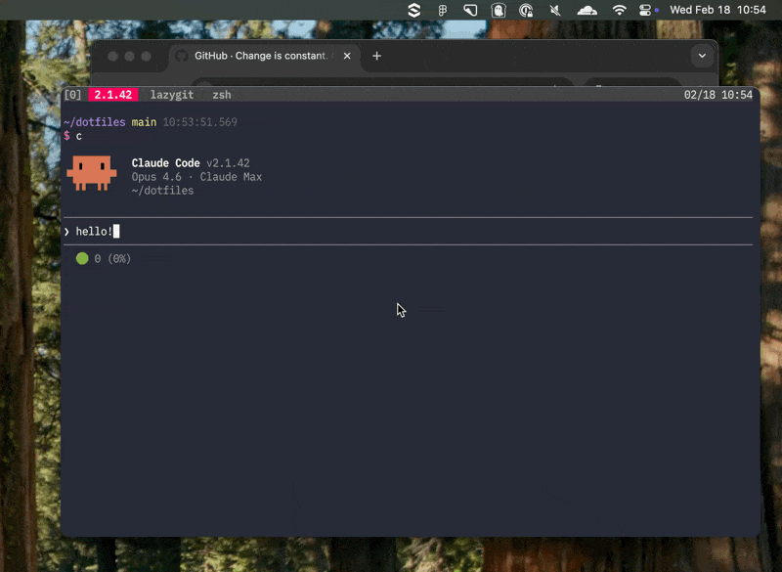Viewport: 782px width, 572px height.
Task: Click the ~/dotfiles path in the shell prompt
Action: (94, 122)
